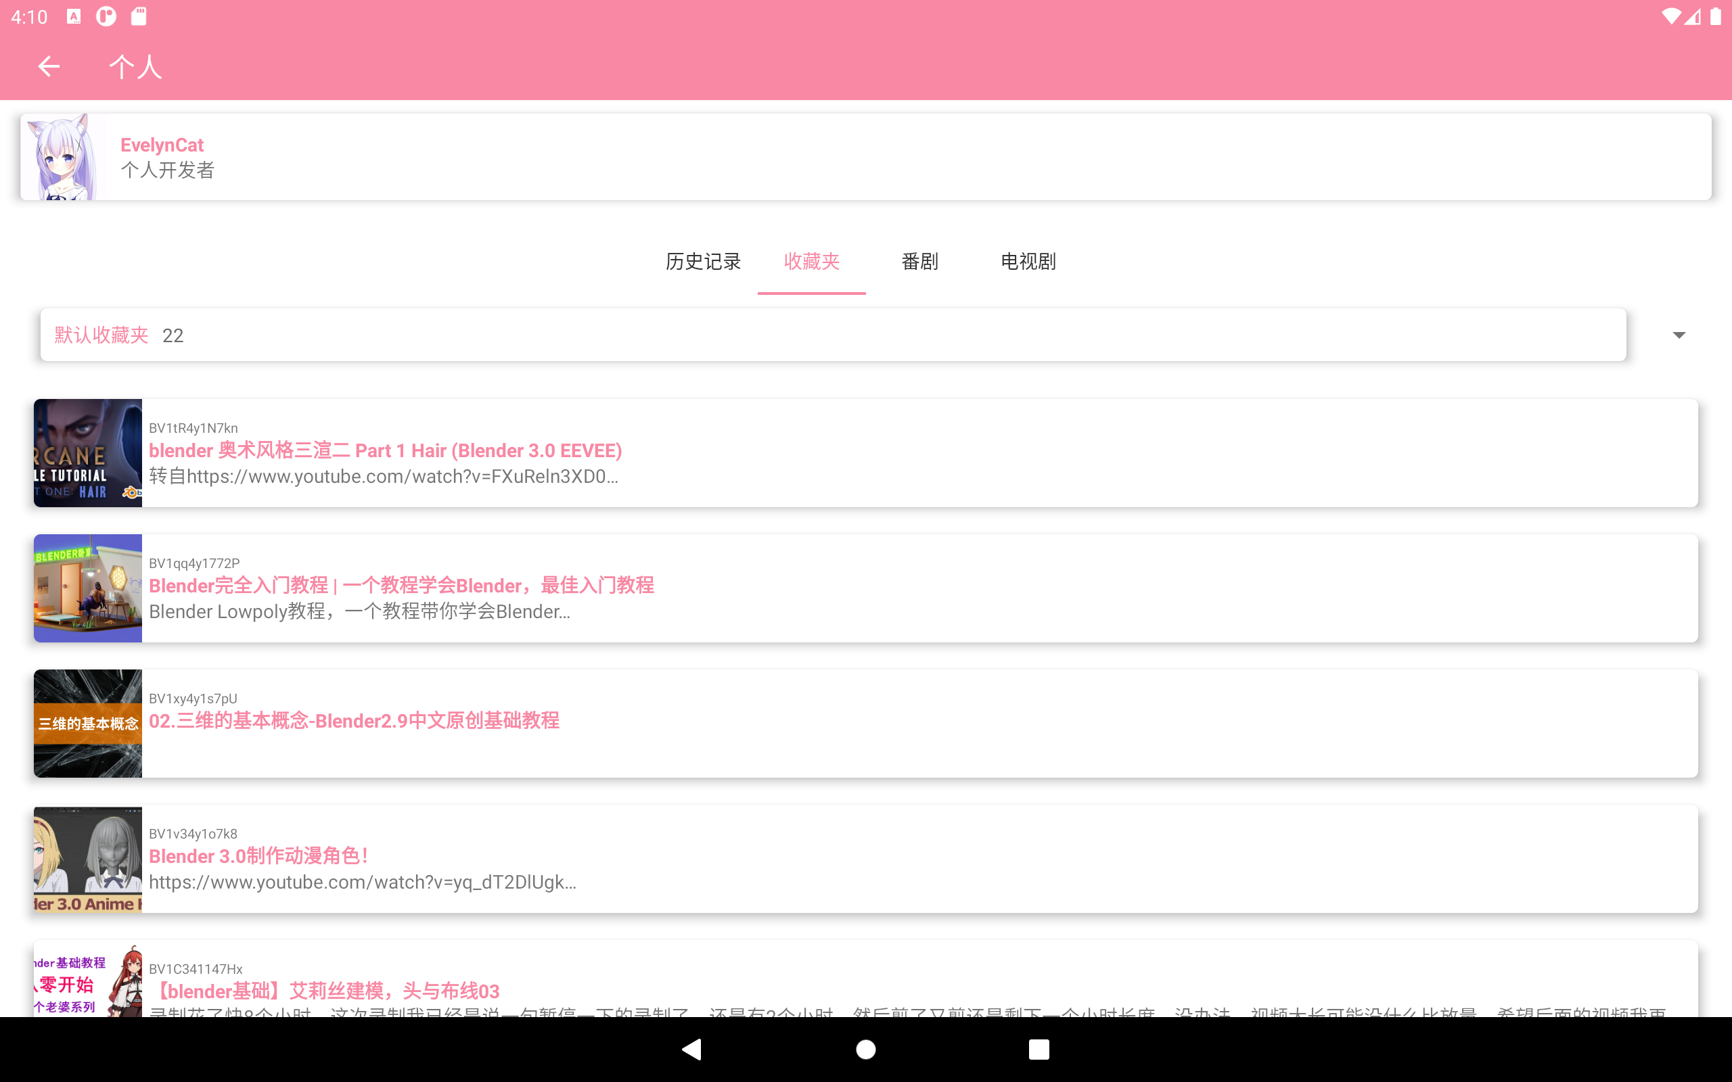The image size is (1732, 1082).
Task: Go to 电视剧 tab
Action: (x=1028, y=262)
